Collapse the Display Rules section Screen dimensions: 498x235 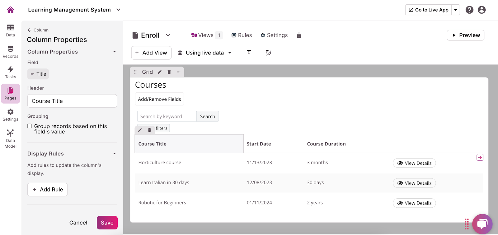[115, 154]
